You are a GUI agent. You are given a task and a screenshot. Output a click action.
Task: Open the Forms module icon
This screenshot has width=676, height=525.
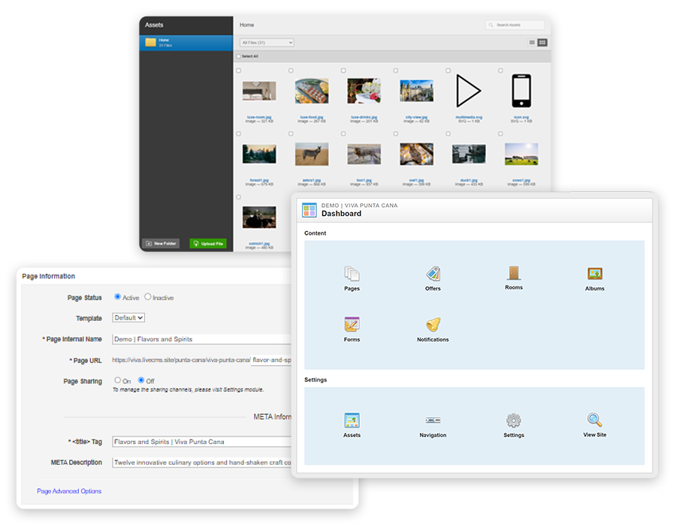[352, 324]
